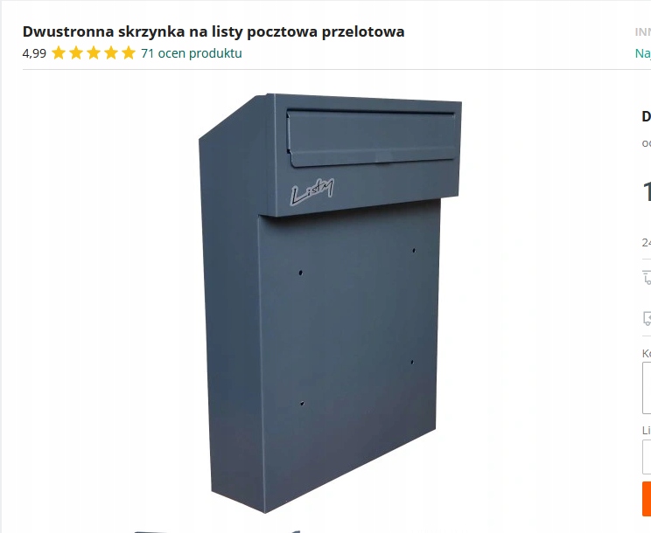This screenshot has width=651, height=533.
Task: Click the delivery cart icon at right edge
Action: pos(647,277)
